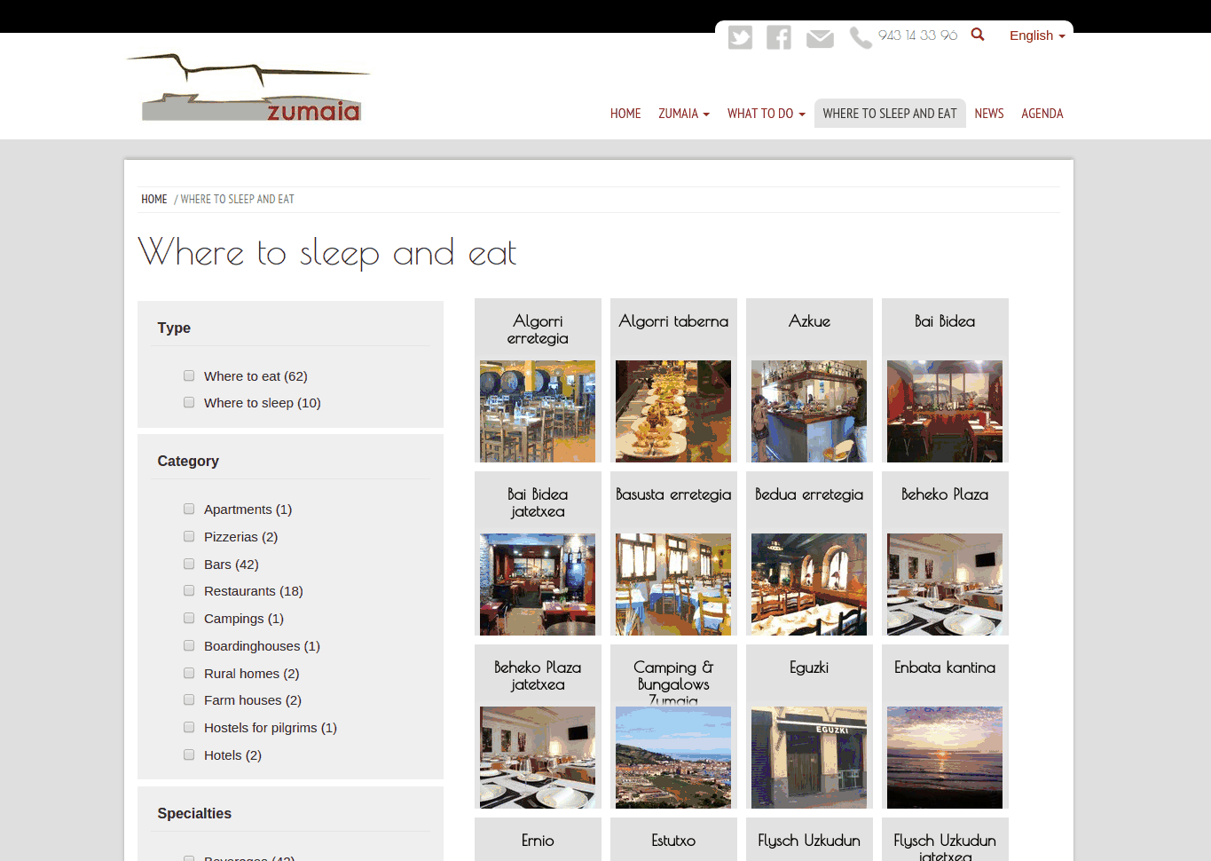This screenshot has height=861, width=1211.
Task: Tick Hostels for pilgrims (1) checkbox
Action: click(189, 727)
